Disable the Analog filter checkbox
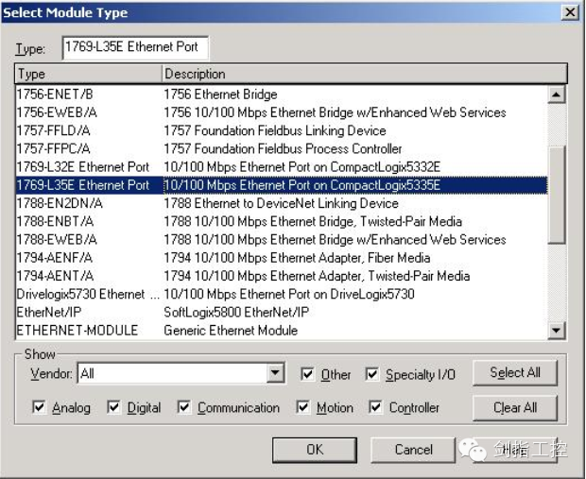Screen dimensions: 586x479 tap(40, 408)
